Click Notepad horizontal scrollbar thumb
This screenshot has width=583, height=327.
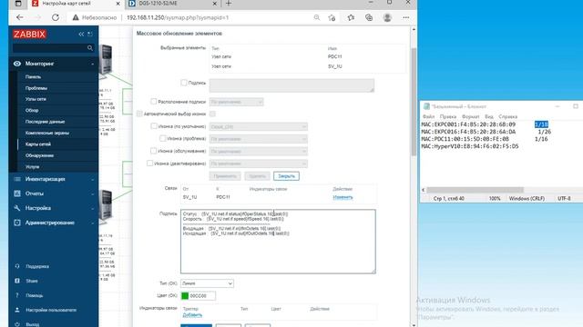[475, 190]
